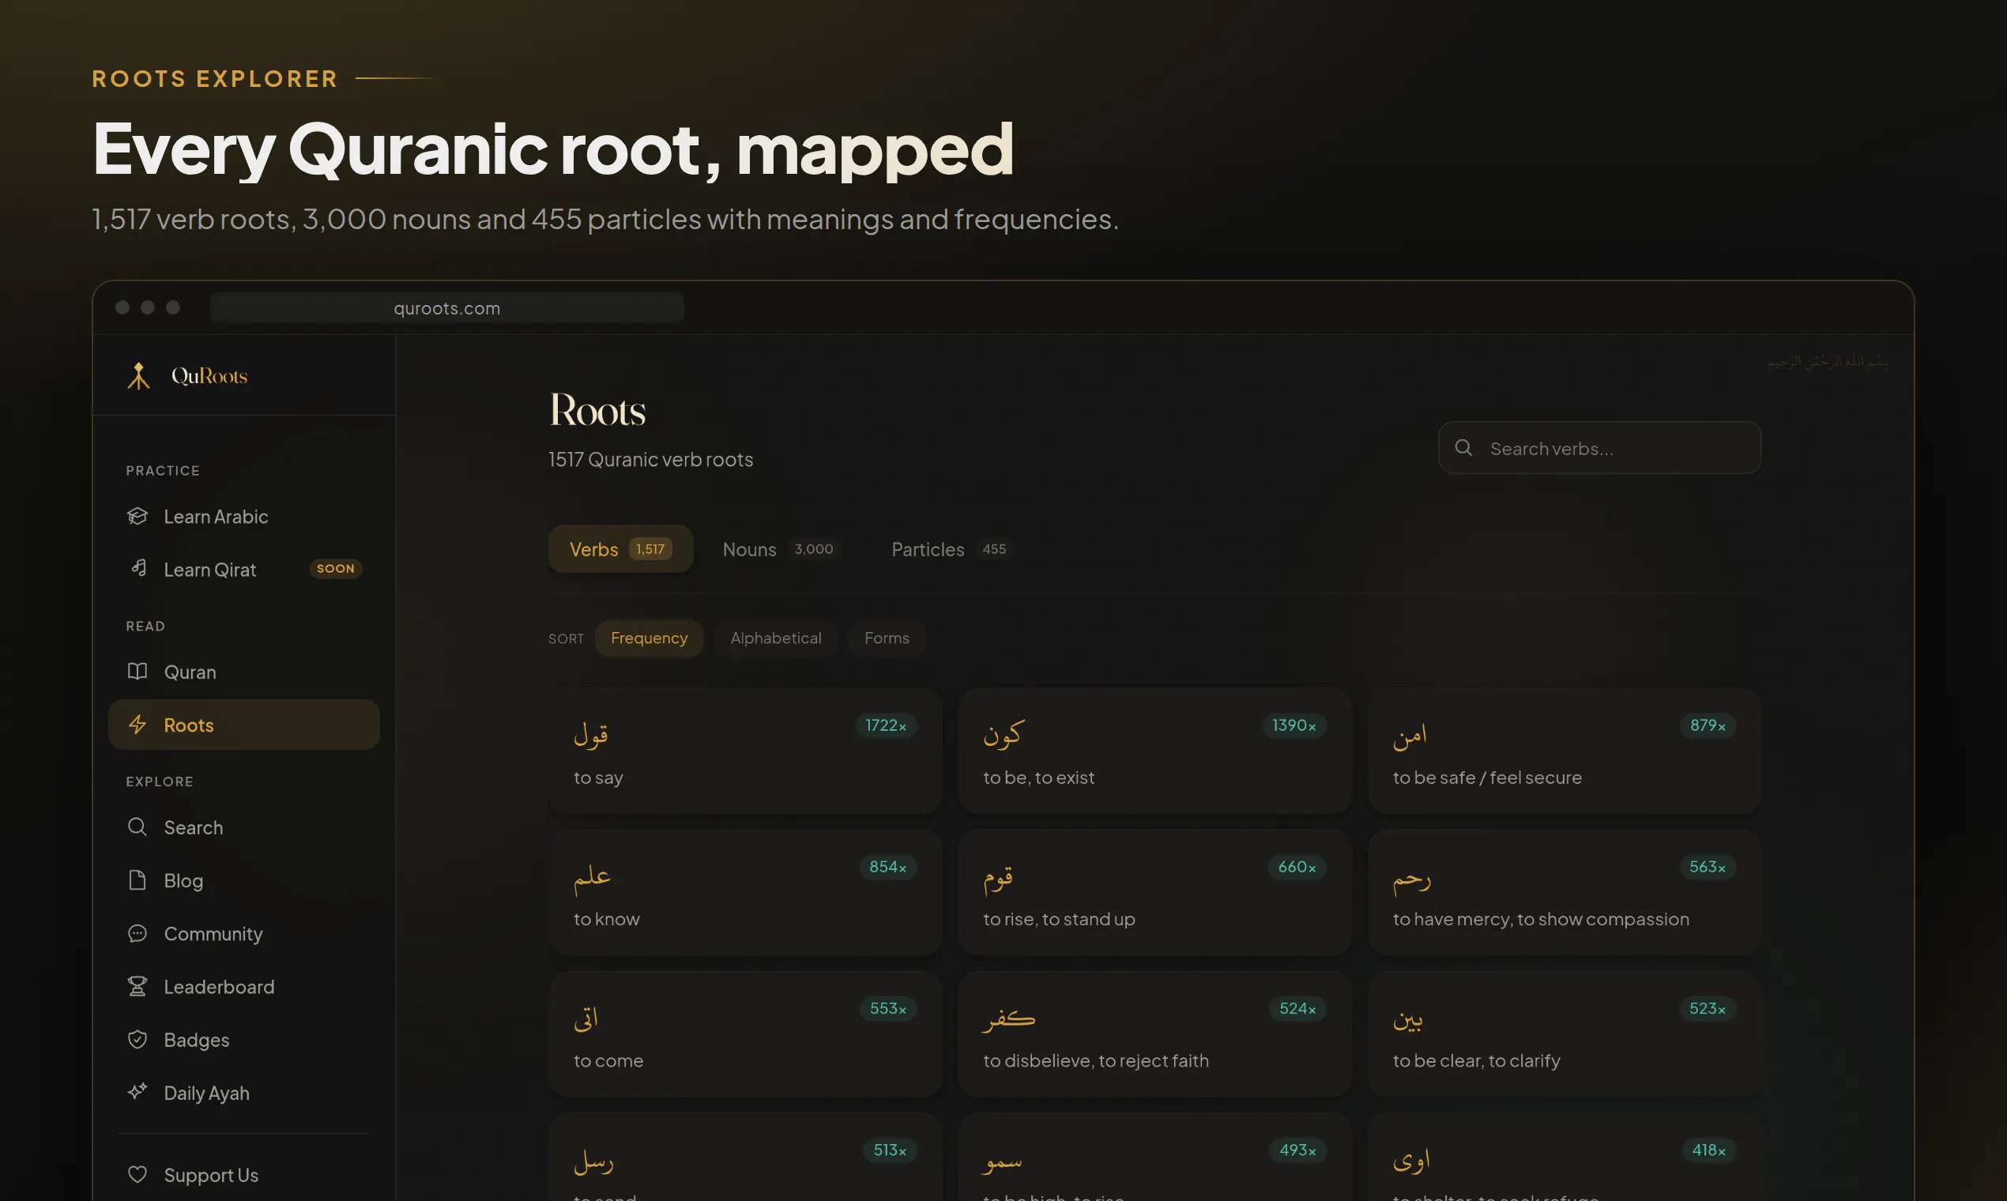2007x1201 pixels.
Task: Open the Daily Ayah page
Action: click(x=243, y=1093)
